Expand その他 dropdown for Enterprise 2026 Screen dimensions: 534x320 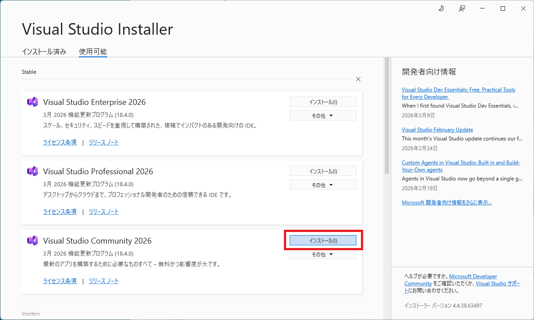click(x=323, y=116)
